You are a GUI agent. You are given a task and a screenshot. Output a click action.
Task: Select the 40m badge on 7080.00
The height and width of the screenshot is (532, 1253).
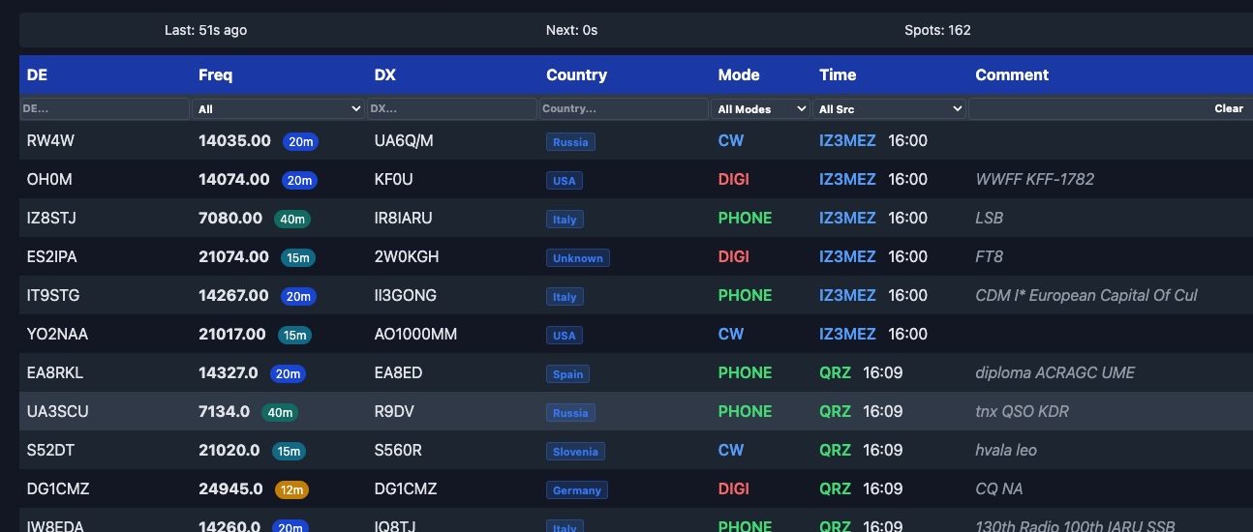292,220
